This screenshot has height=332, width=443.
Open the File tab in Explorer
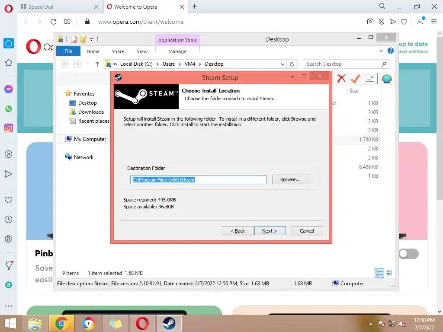point(68,51)
